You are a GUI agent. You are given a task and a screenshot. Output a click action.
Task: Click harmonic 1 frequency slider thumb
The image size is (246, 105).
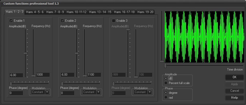point(33,76)
